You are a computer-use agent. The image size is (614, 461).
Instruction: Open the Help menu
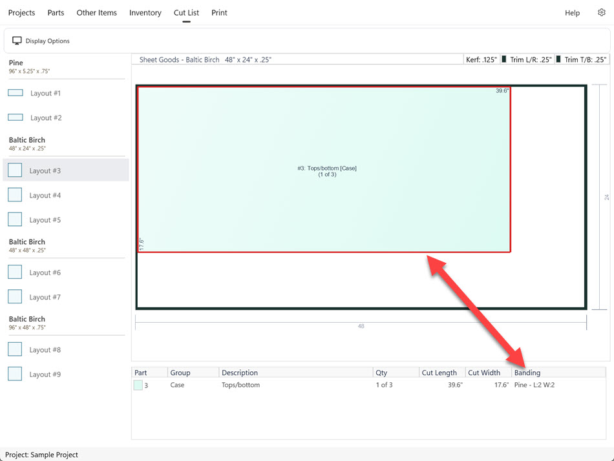[572, 13]
